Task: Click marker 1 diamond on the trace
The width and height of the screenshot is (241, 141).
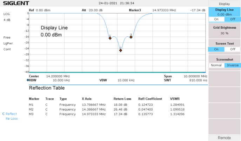Action: [110, 38]
